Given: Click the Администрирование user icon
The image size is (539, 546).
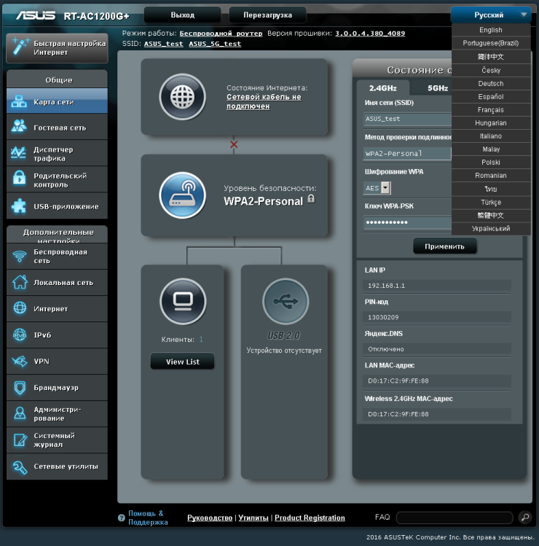Looking at the screenshot, I should [x=20, y=413].
